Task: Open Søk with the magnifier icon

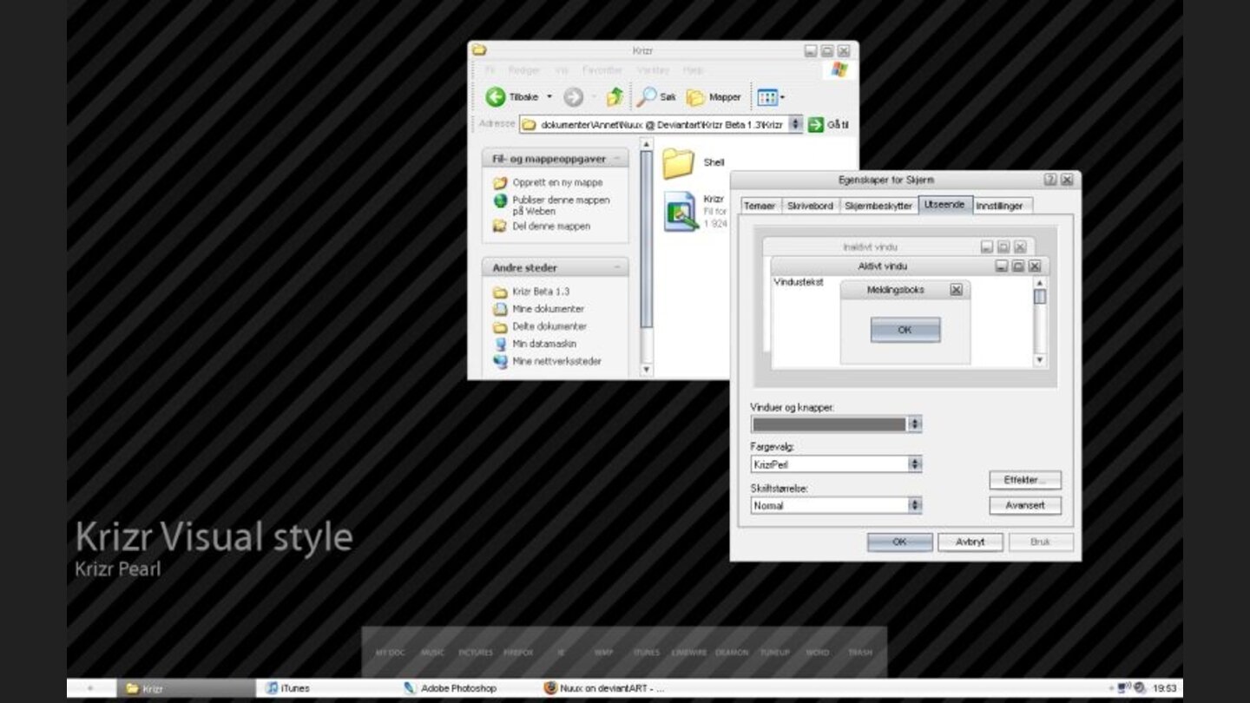Action: [x=647, y=97]
